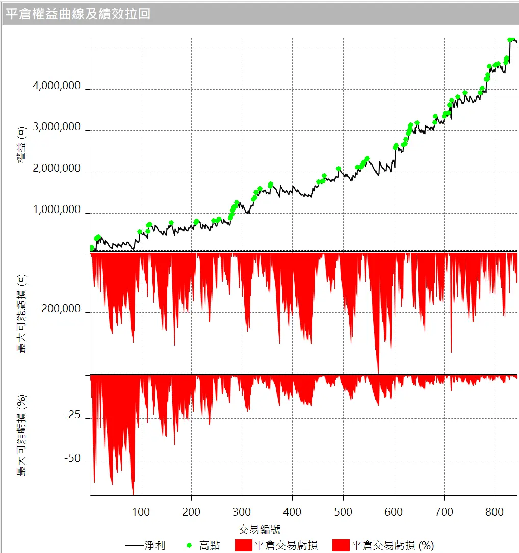
Task: Toggle the 平倉交易虧損 legend text
Action: tap(286, 545)
